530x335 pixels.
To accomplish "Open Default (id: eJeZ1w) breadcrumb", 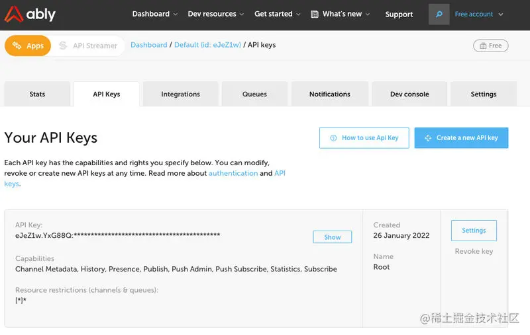I will (x=207, y=45).
